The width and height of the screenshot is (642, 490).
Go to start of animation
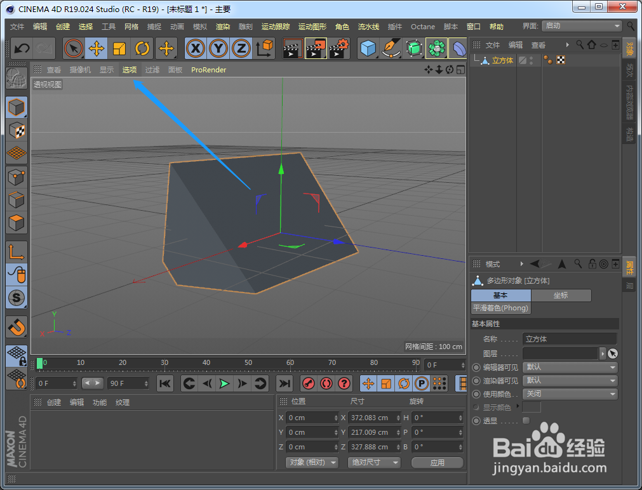165,383
